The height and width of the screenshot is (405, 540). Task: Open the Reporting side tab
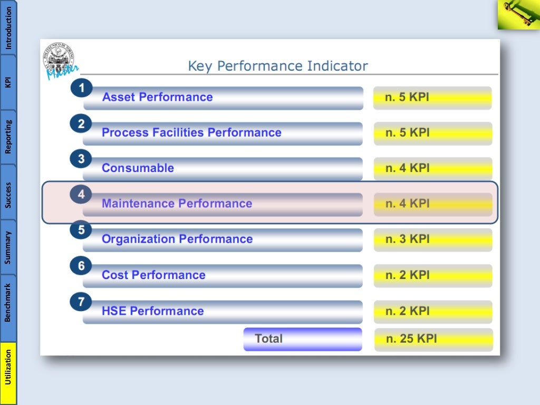(x=8, y=137)
